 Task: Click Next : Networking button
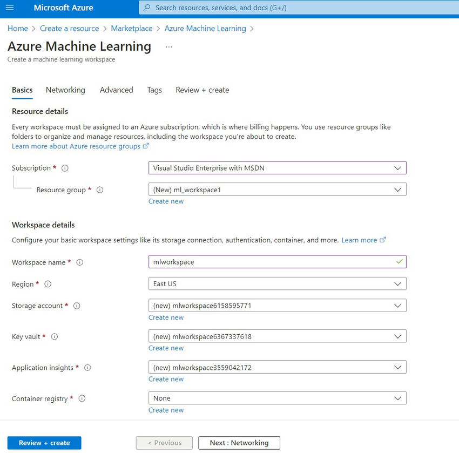click(239, 443)
